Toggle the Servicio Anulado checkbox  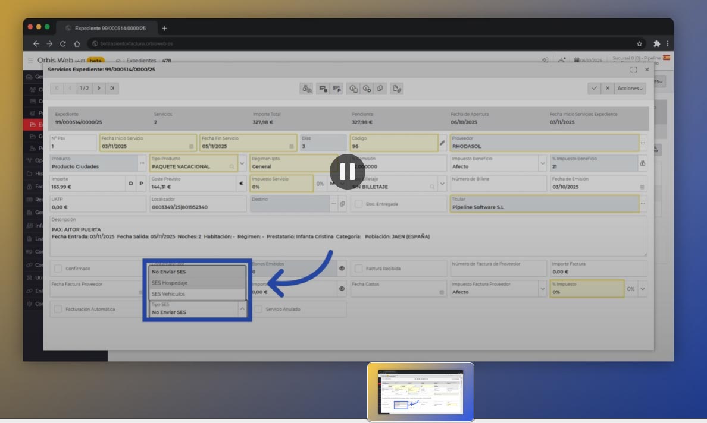click(258, 309)
